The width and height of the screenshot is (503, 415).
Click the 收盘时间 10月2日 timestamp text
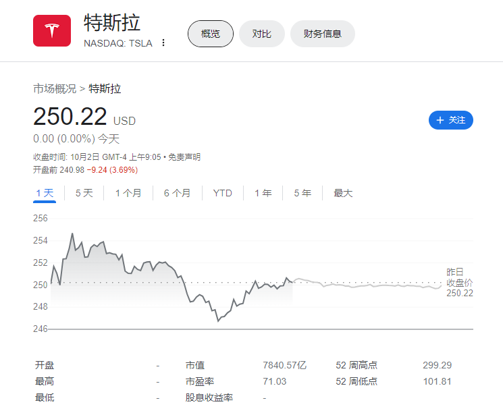97,157
